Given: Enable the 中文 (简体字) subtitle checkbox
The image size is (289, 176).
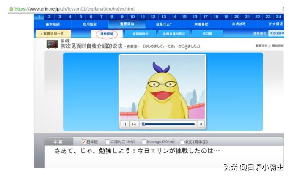Looking at the screenshot, I should (x=182, y=142).
